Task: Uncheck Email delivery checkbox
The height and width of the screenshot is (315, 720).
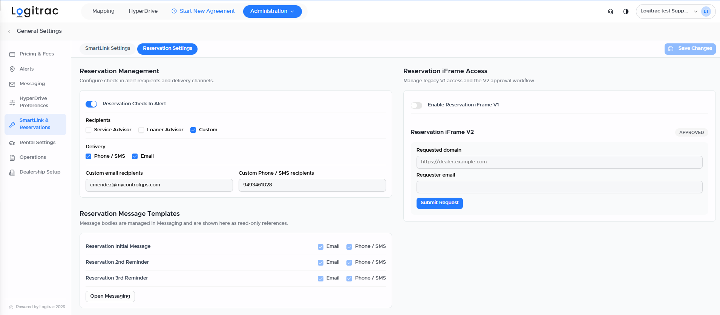Action: coord(135,157)
